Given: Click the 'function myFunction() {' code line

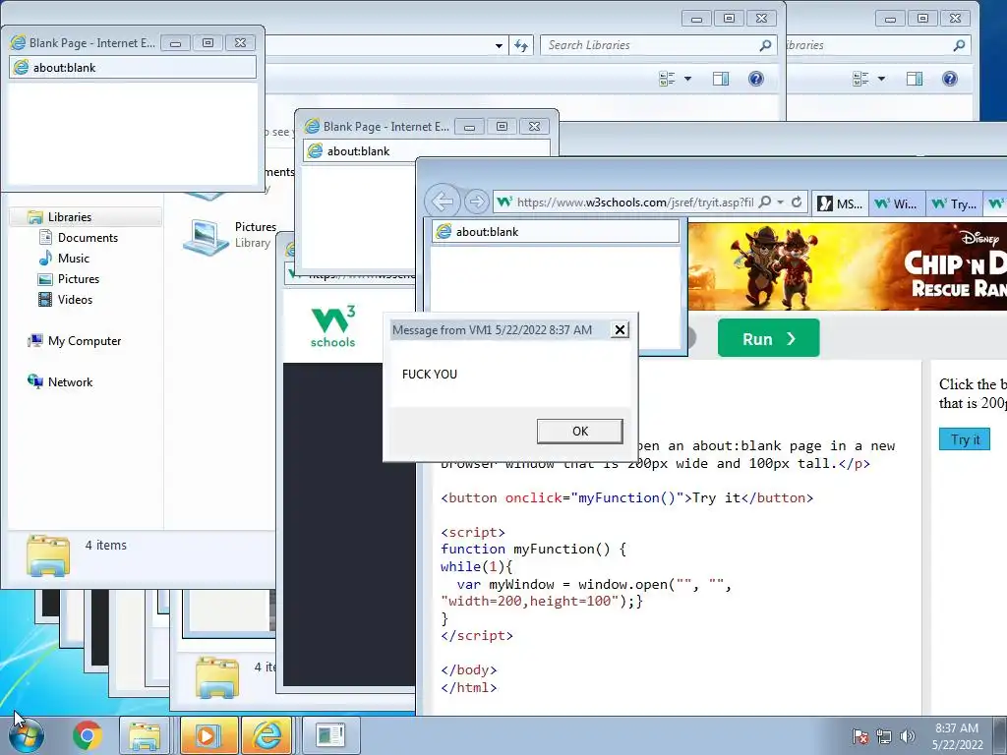Looking at the screenshot, I should (x=533, y=549).
